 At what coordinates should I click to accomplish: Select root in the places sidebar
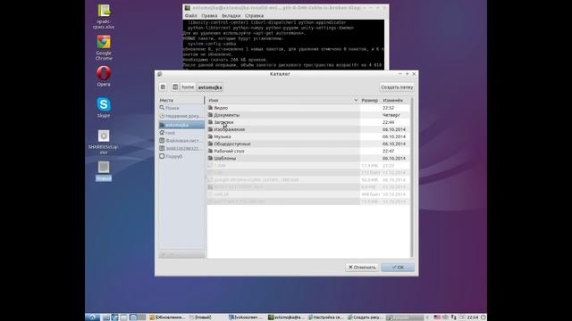(181, 133)
